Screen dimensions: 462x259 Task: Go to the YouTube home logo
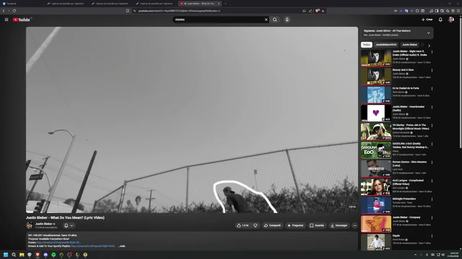tap(22, 20)
